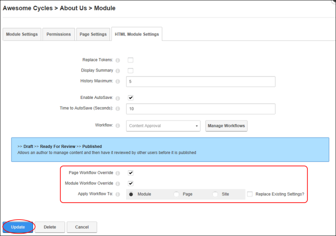Uncheck the Enable AutoSave checkbox
Screen dimensions: 336x236
coord(130,98)
